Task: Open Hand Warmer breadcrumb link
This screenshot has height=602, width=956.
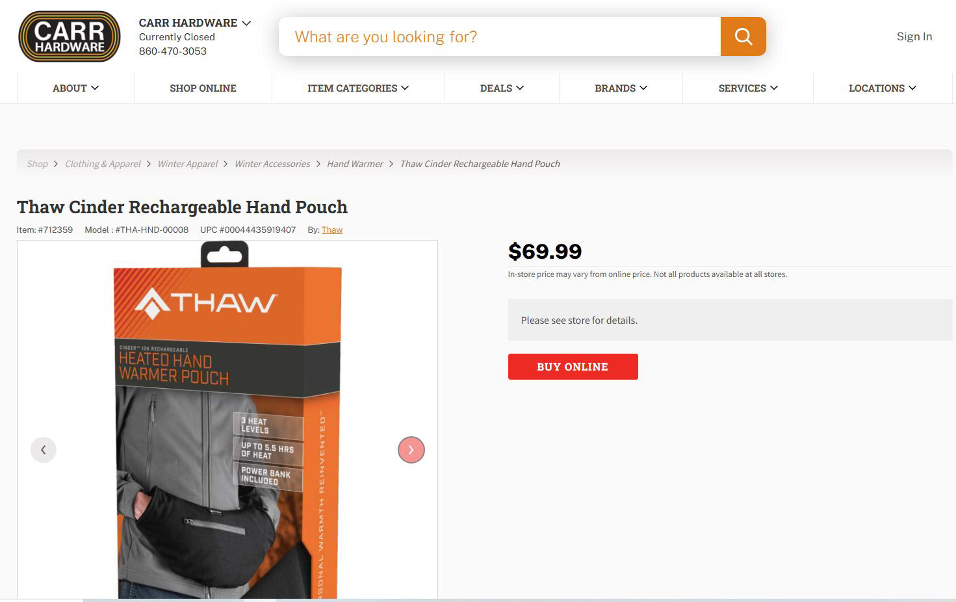Action: 355,164
